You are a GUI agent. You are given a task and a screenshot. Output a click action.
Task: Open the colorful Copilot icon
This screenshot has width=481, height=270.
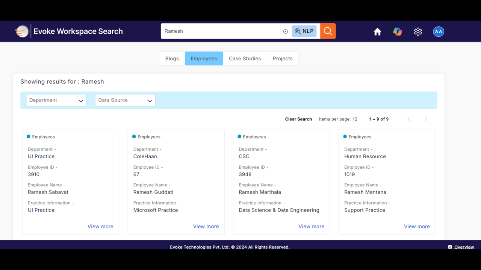point(398,32)
